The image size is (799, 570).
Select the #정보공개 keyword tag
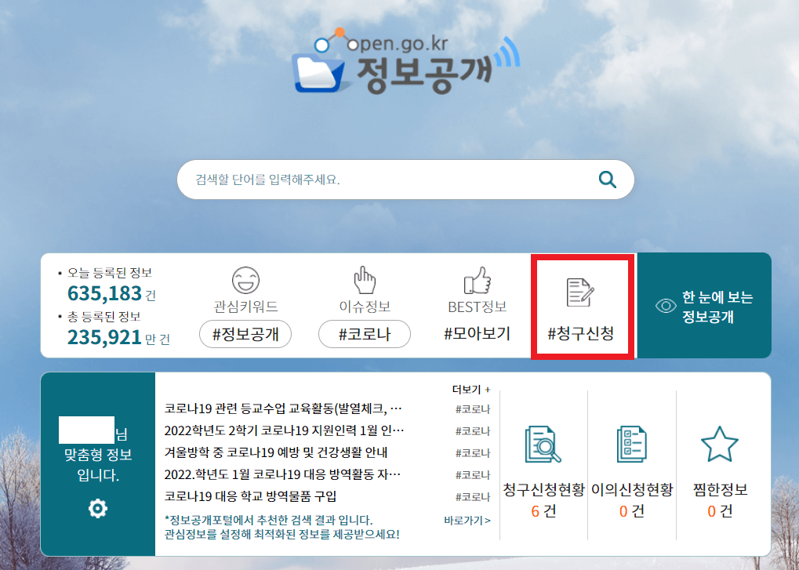pyautogui.click(x=244, y=334)
